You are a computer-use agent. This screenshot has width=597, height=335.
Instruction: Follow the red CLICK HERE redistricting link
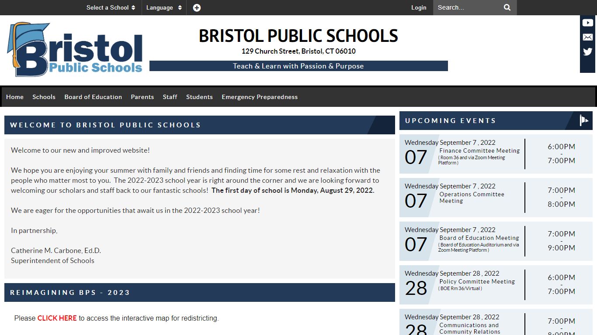tap(57, 318)
